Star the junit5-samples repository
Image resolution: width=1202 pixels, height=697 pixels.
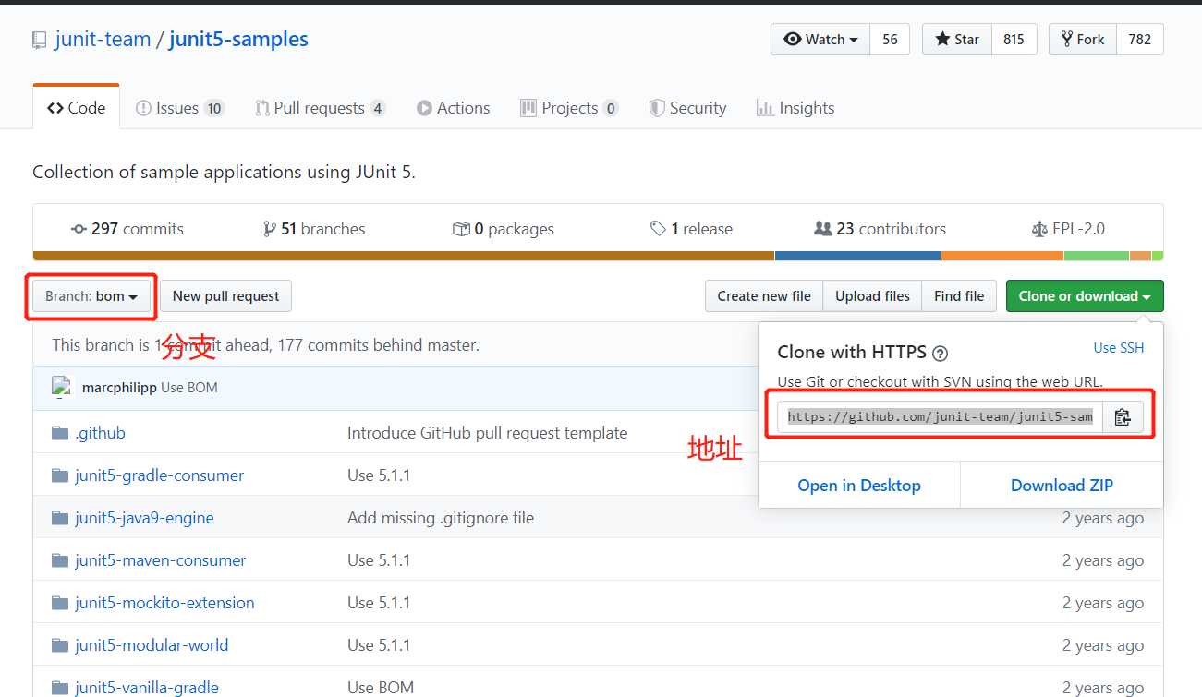tap(957, 40)
